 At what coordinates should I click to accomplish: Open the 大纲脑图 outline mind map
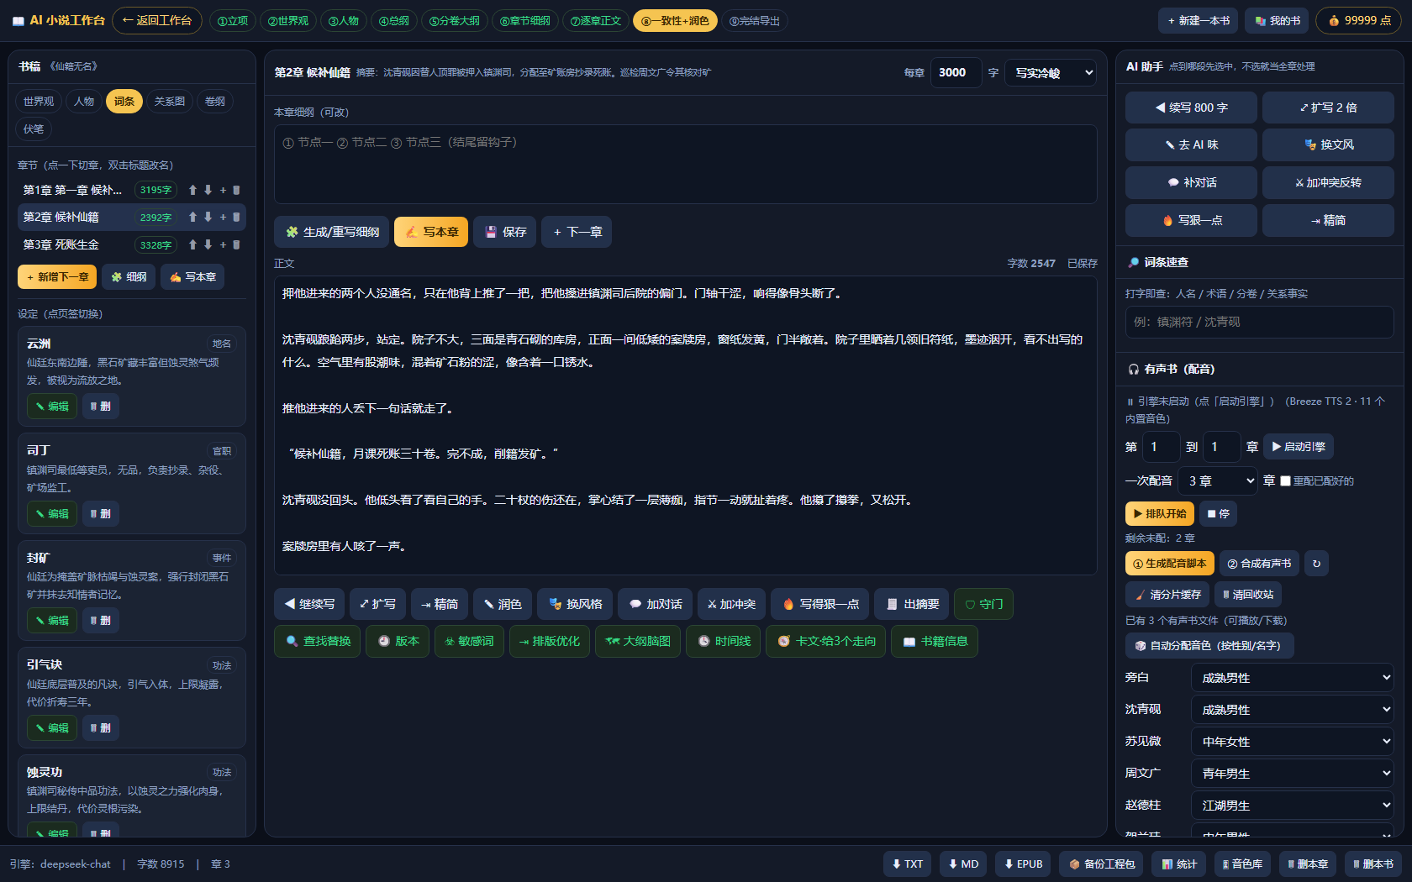click(x=638, y=641)
